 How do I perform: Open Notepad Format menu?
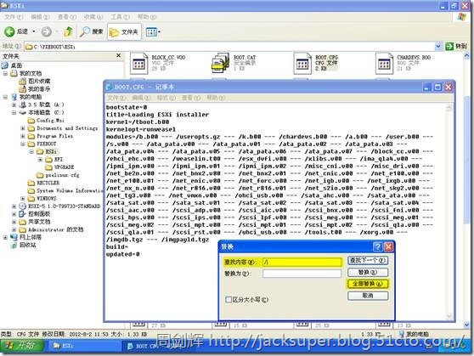coord(166,98)
